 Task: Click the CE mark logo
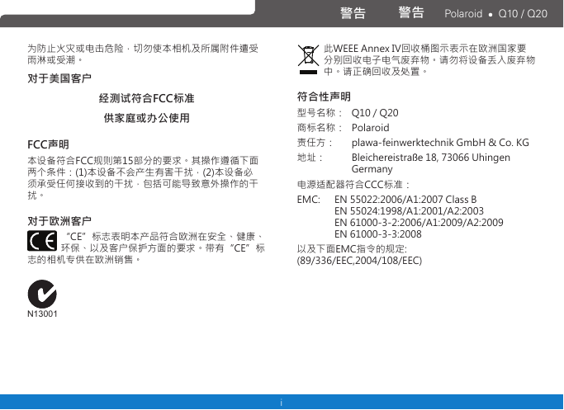click(42, 240)
